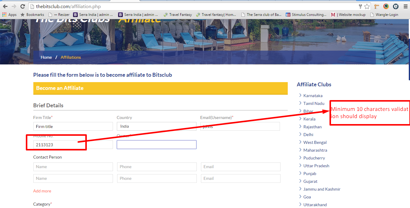410x208 pixels.
Task: Open the Travel Fantasy bookmark
Action: [178, 15]
